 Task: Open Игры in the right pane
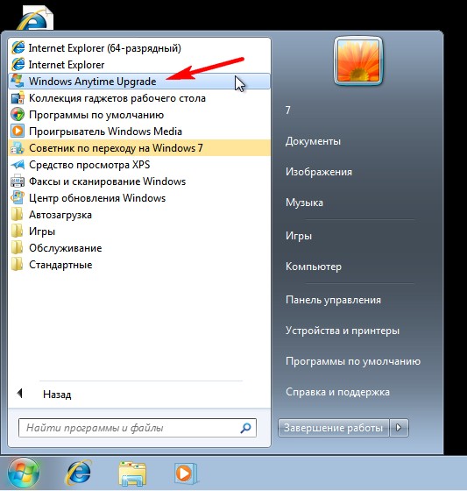299,236
